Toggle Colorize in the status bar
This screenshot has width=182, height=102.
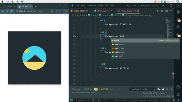pos(154,100)
